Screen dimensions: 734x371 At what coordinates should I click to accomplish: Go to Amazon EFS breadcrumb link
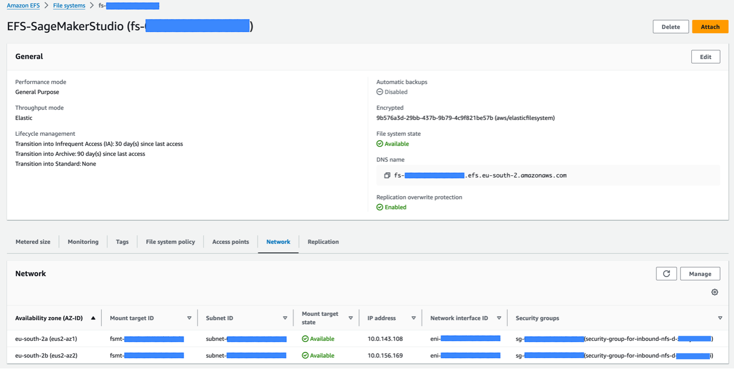pos(23,6)
